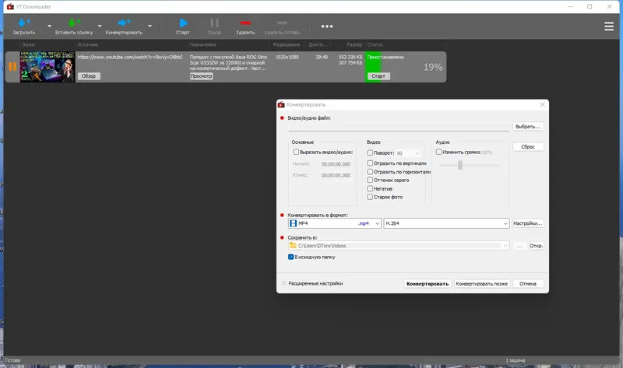Open the Загрузить dropdown arrow

click(x=49, y=26)
